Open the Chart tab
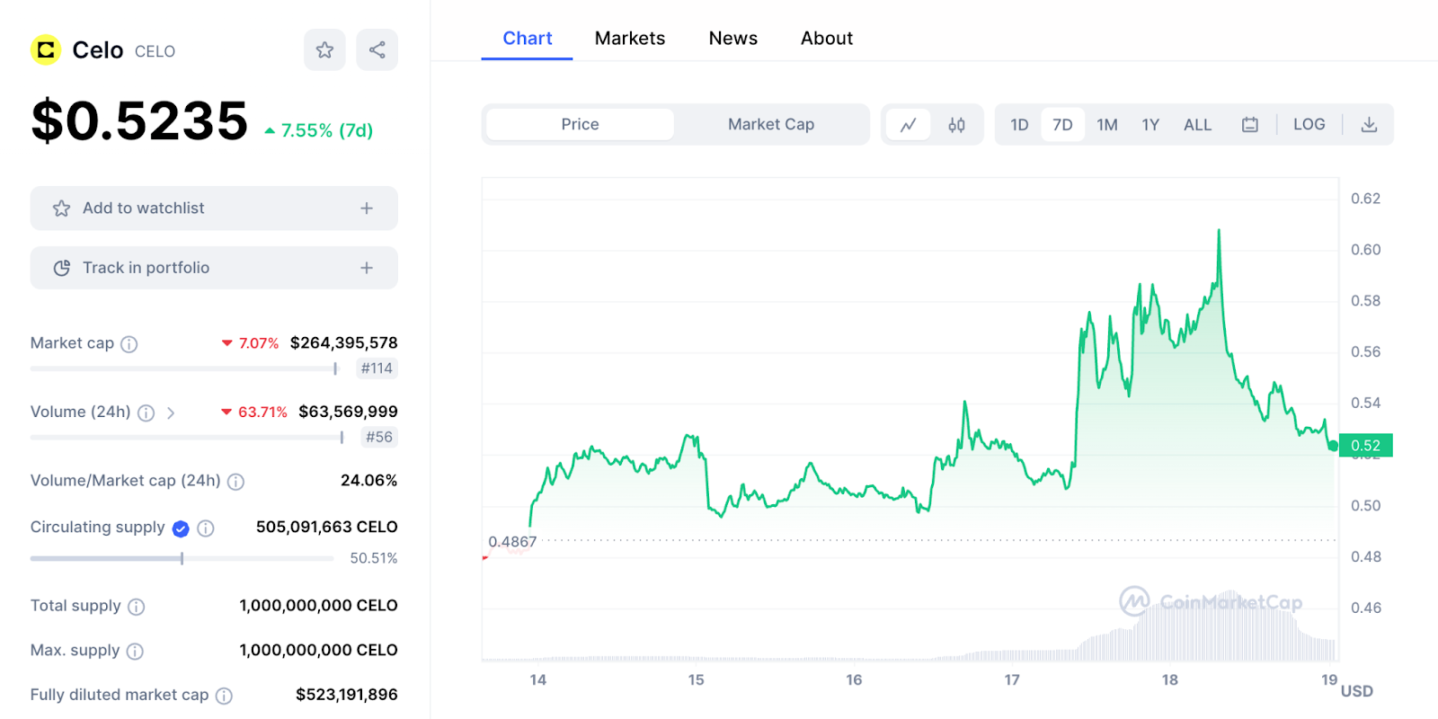 pos(528,39)
